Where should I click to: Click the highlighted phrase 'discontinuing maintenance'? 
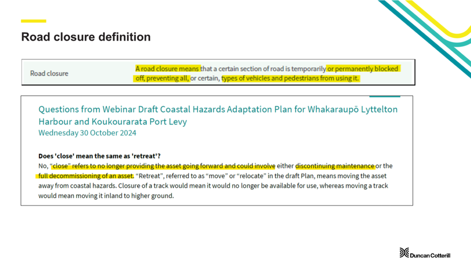[335, 166]
